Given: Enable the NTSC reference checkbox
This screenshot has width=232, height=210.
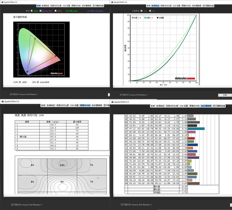Looking at the screenshot, I should (x=55, y=11).
